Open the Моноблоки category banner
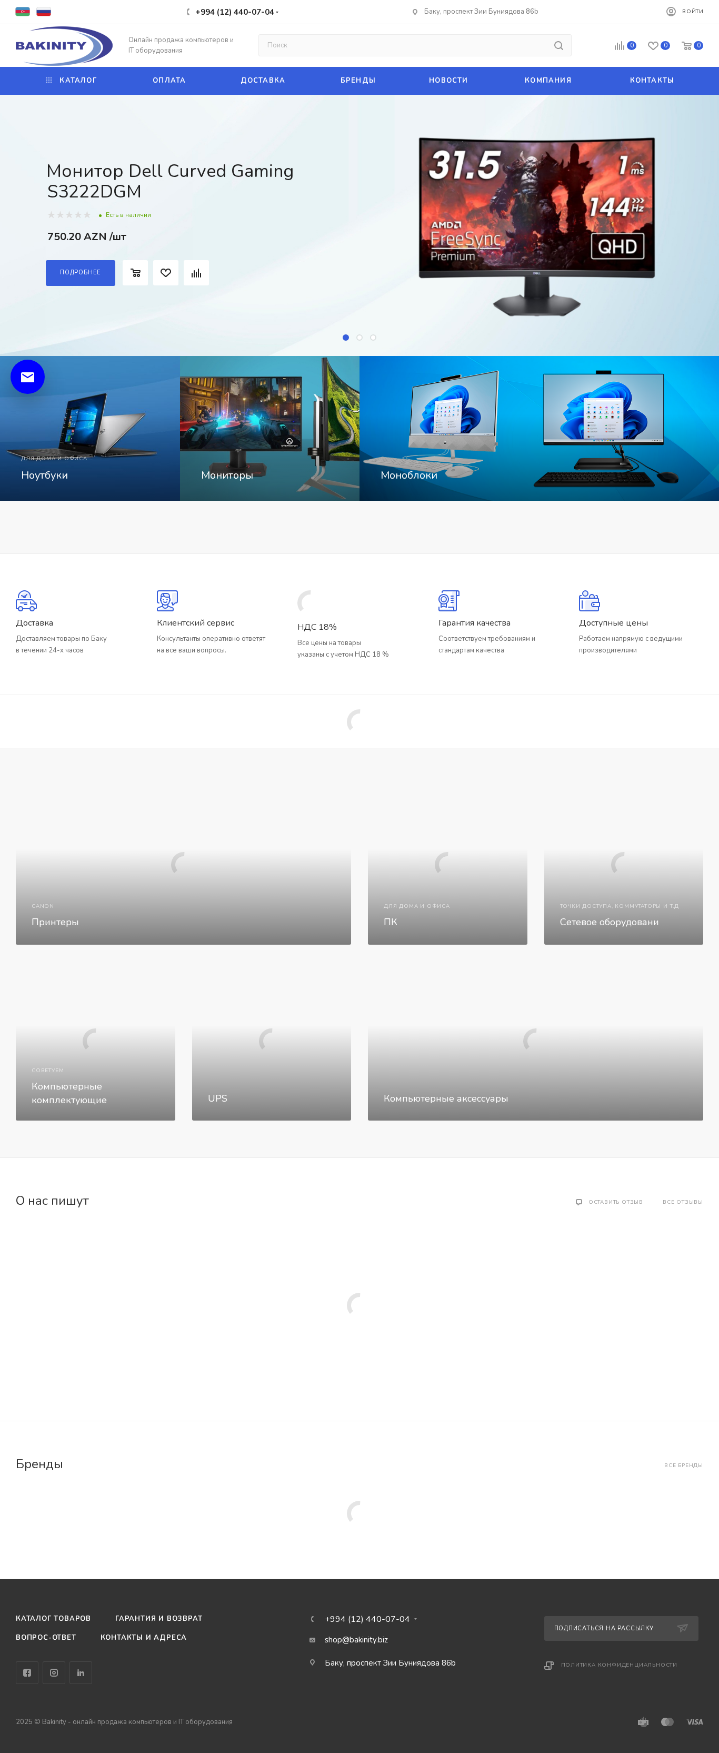The image size is (719, 1753). [x=539, y=429]
